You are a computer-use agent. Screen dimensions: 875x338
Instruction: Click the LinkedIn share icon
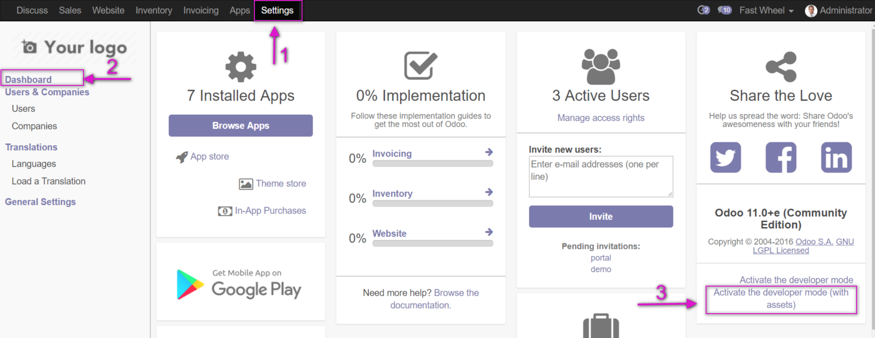[x=836, y=158]
